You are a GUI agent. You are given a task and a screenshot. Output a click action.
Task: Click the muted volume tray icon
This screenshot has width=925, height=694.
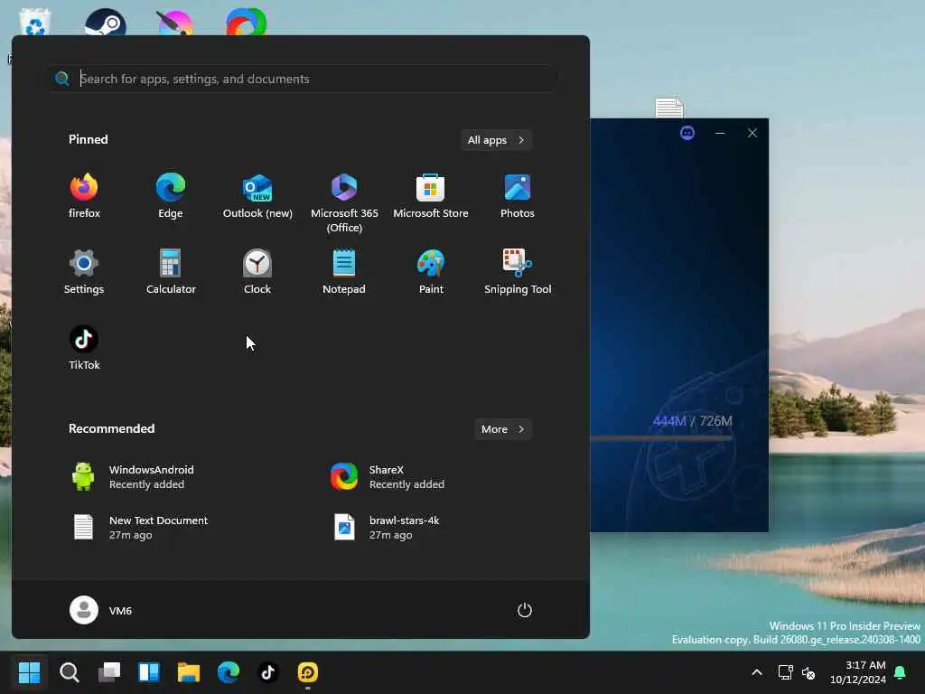[808, 672]
